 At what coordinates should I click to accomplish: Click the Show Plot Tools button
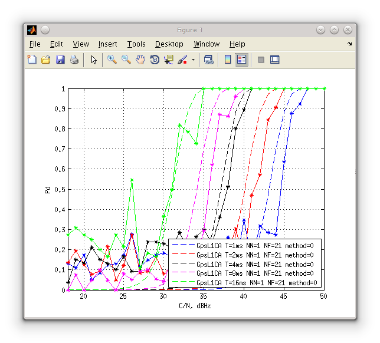[275, 60]
